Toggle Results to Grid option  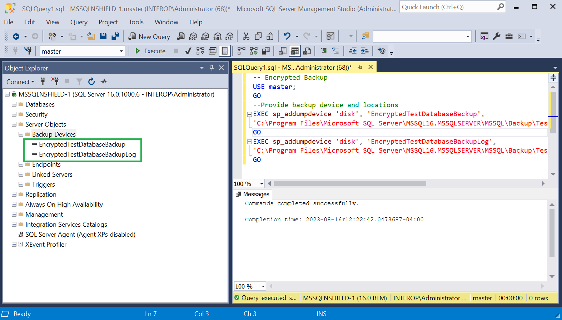(295, 51)
